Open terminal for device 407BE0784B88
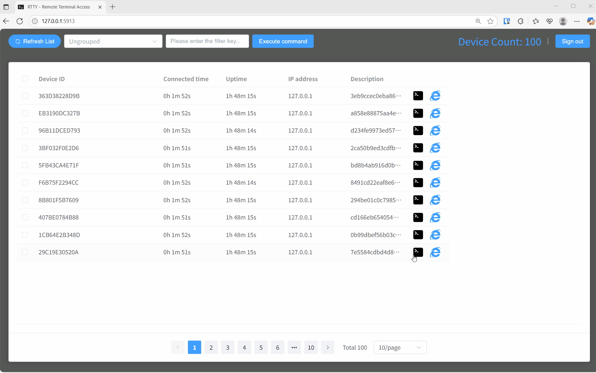Image resolution: width=596 pixels, height=373 pixels. (418, 217)
